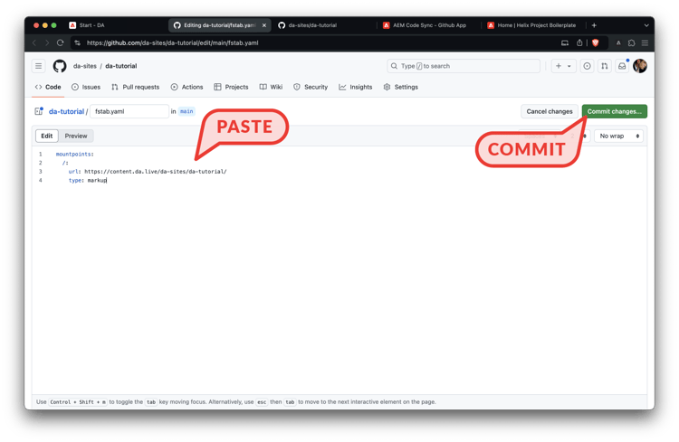
Task: Select the Edit view toggle
Action: click(47, 136)
